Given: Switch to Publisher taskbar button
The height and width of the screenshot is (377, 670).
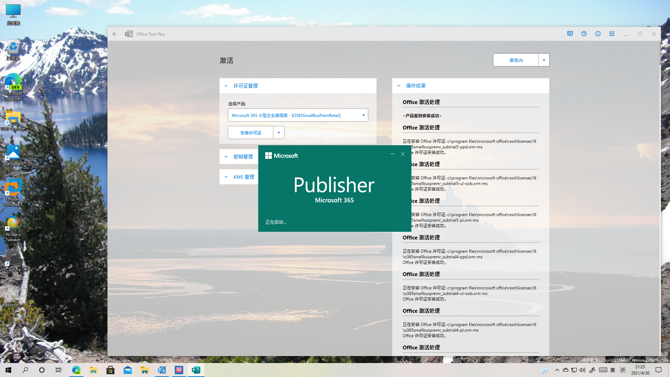Looking at the screenshot, I should coord(196,370).
